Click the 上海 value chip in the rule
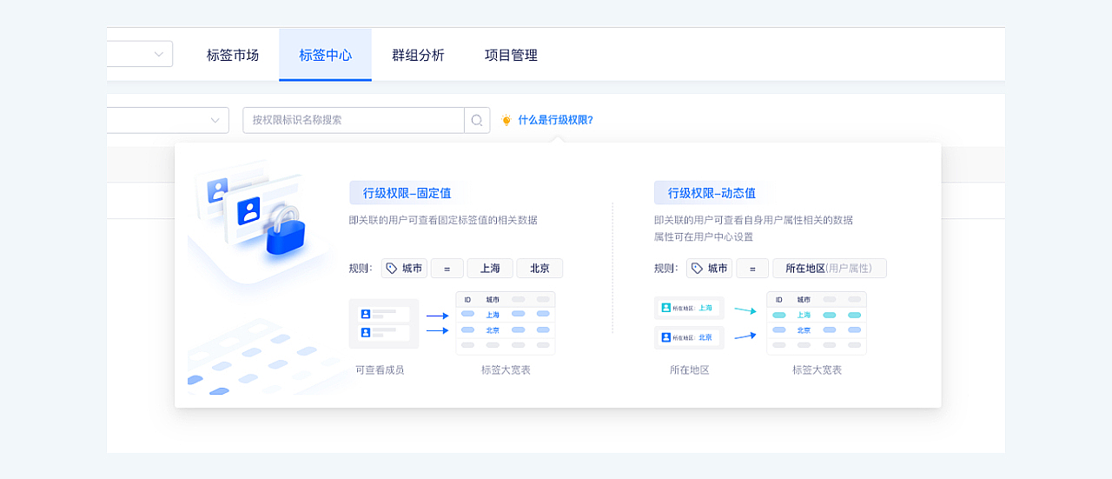The height and width of the screenshot is (479, 1112). (x=490, y=269)
